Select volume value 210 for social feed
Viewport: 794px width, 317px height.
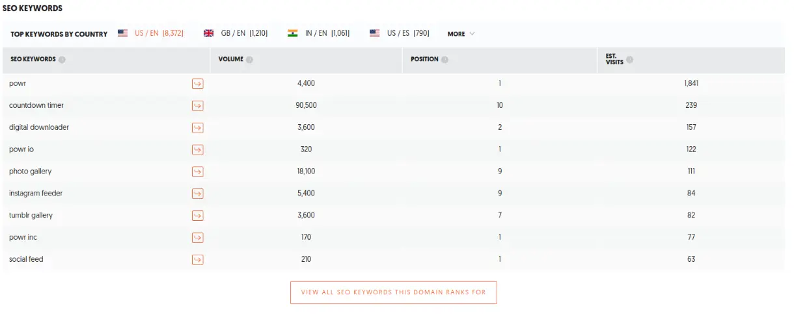[306, 259]
